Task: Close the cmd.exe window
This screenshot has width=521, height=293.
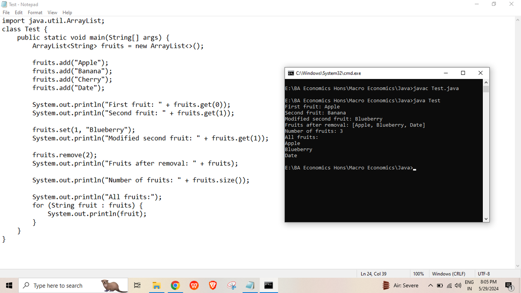Action: 480,73
